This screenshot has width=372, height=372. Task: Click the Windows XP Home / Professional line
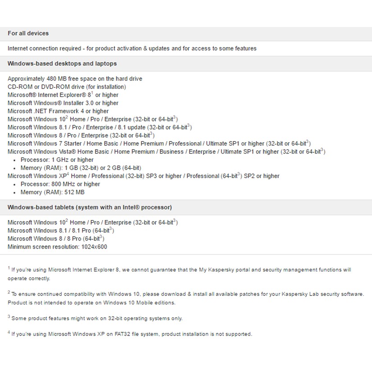coord(143,176)
